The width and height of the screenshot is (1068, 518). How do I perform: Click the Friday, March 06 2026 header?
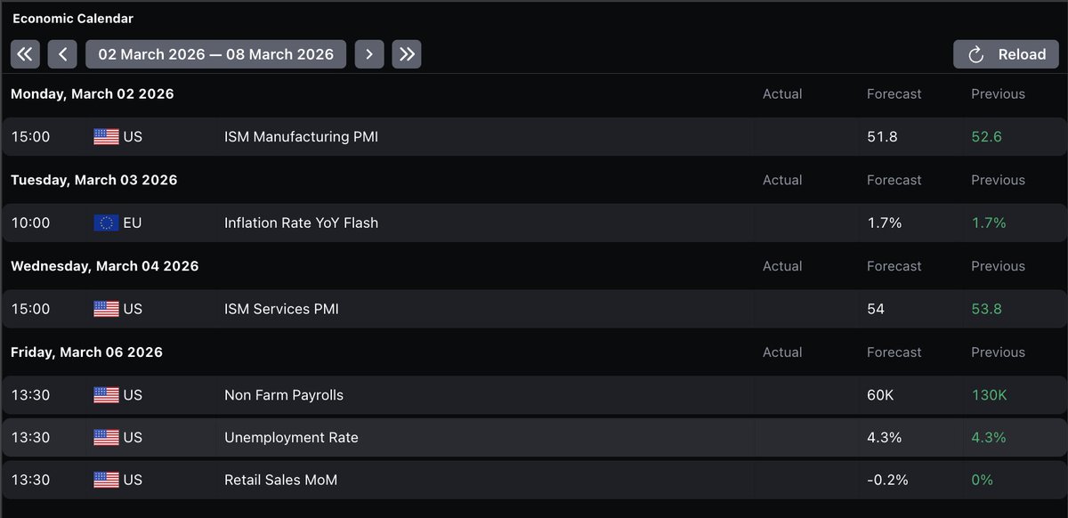[86, 352]
